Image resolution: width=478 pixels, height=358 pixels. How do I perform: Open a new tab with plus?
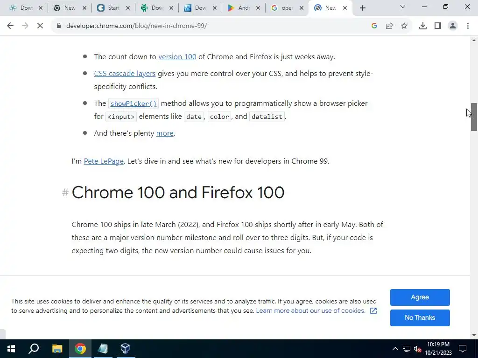[x=362, y=8]
